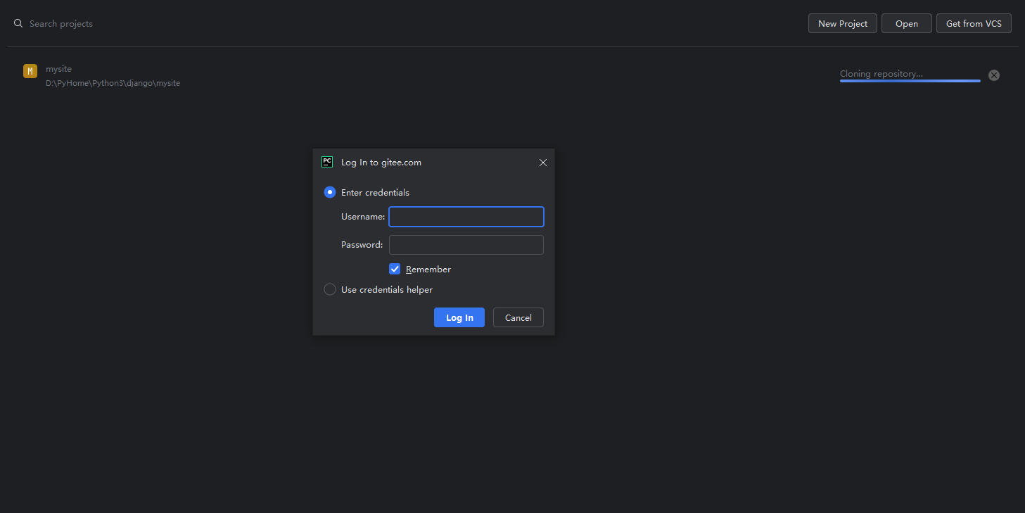Click the Log In button
The height and width of the screenshot is (513, 1025).
pos(459,317)
